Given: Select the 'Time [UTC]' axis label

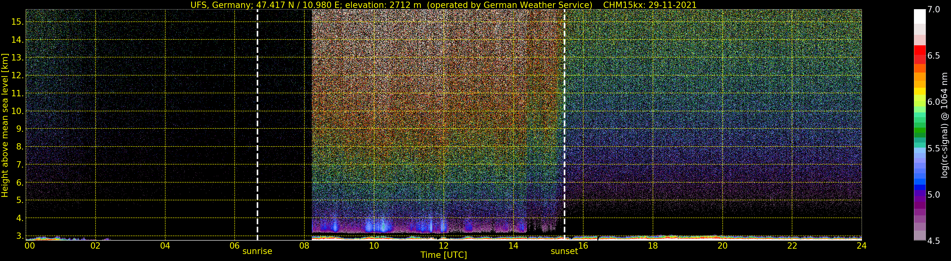Looking at the screenshot, I should 443,255.
